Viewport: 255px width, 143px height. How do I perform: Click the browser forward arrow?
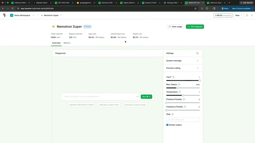[x=8, y=8]
